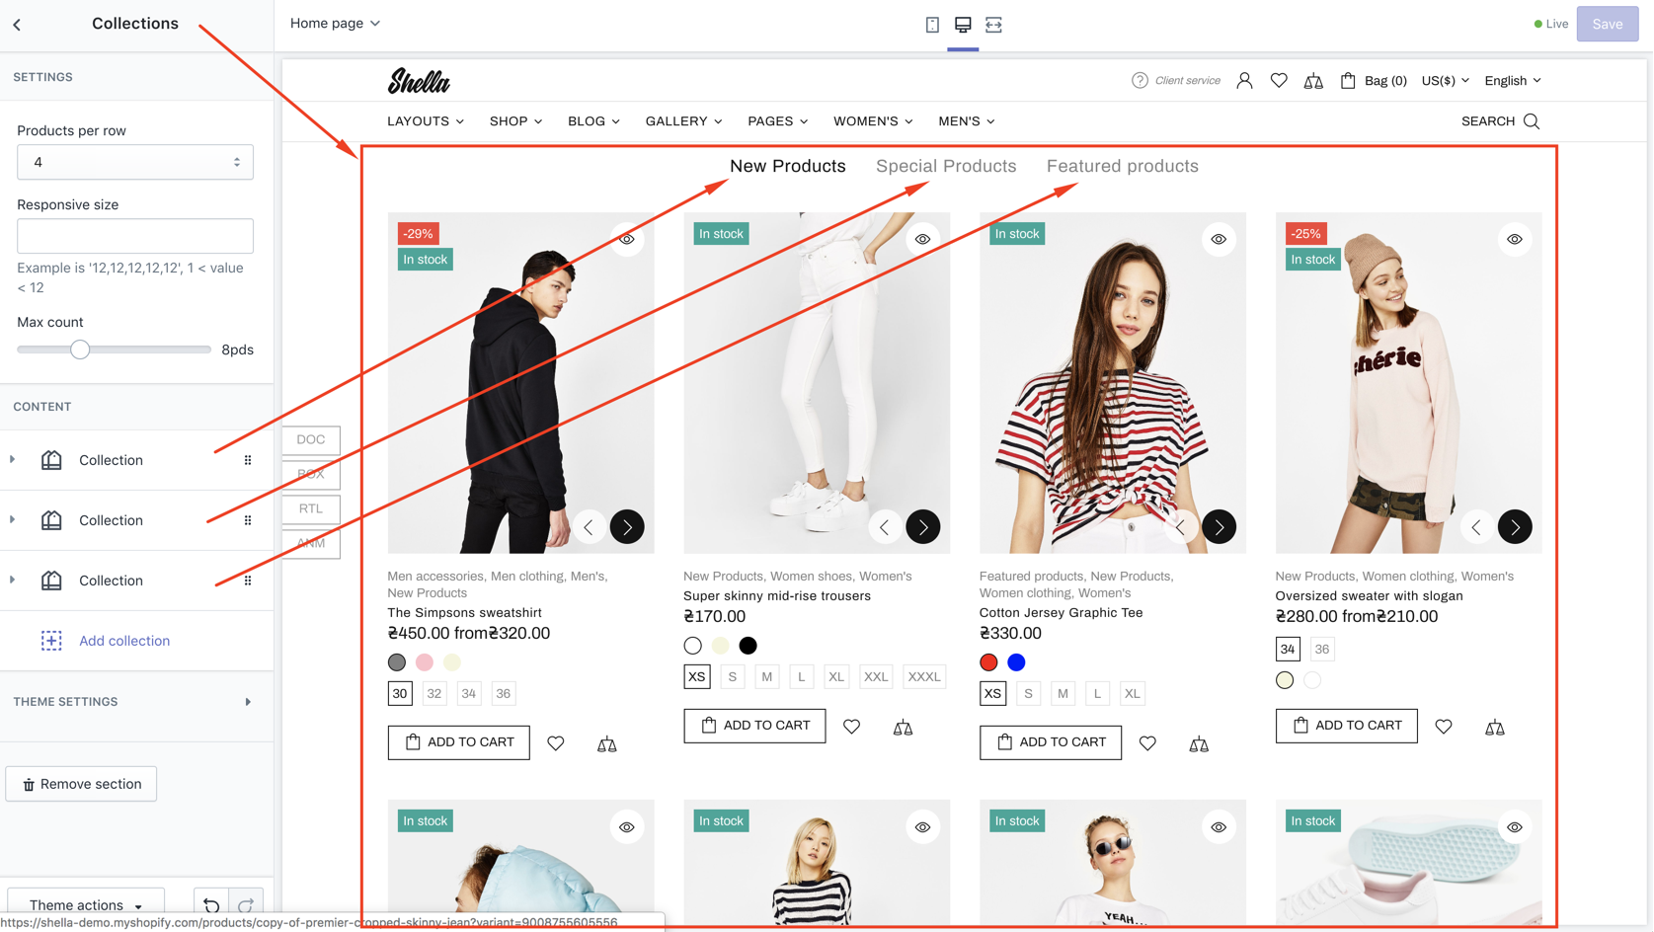Click the Add collection link
Screen dimensions: 1654x932
pos(124,641)
